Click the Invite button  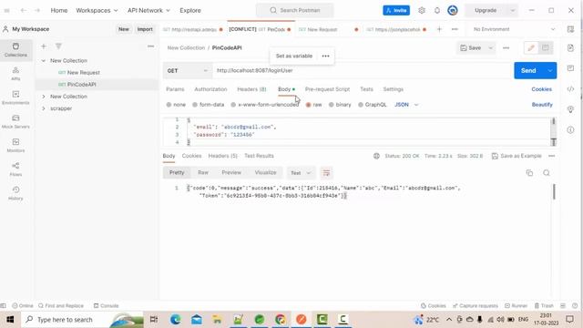point(396,10)
